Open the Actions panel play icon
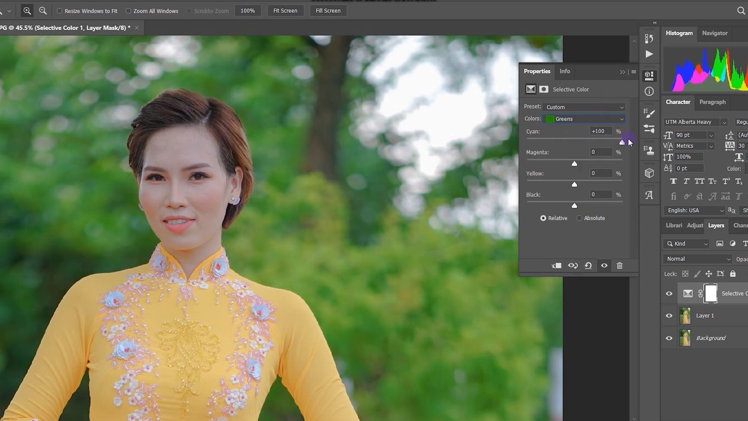The image size is (748, 421). pos(649,54)
